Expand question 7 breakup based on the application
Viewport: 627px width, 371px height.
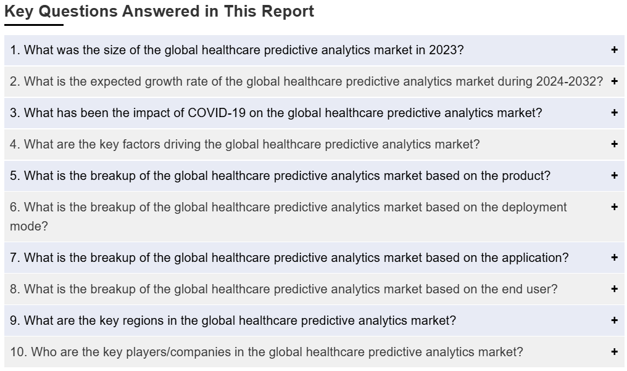(314, 258)
